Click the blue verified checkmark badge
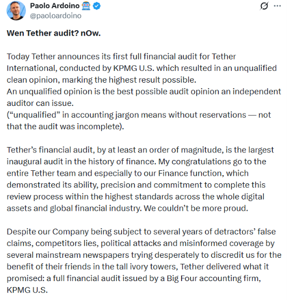 (97, 6)
